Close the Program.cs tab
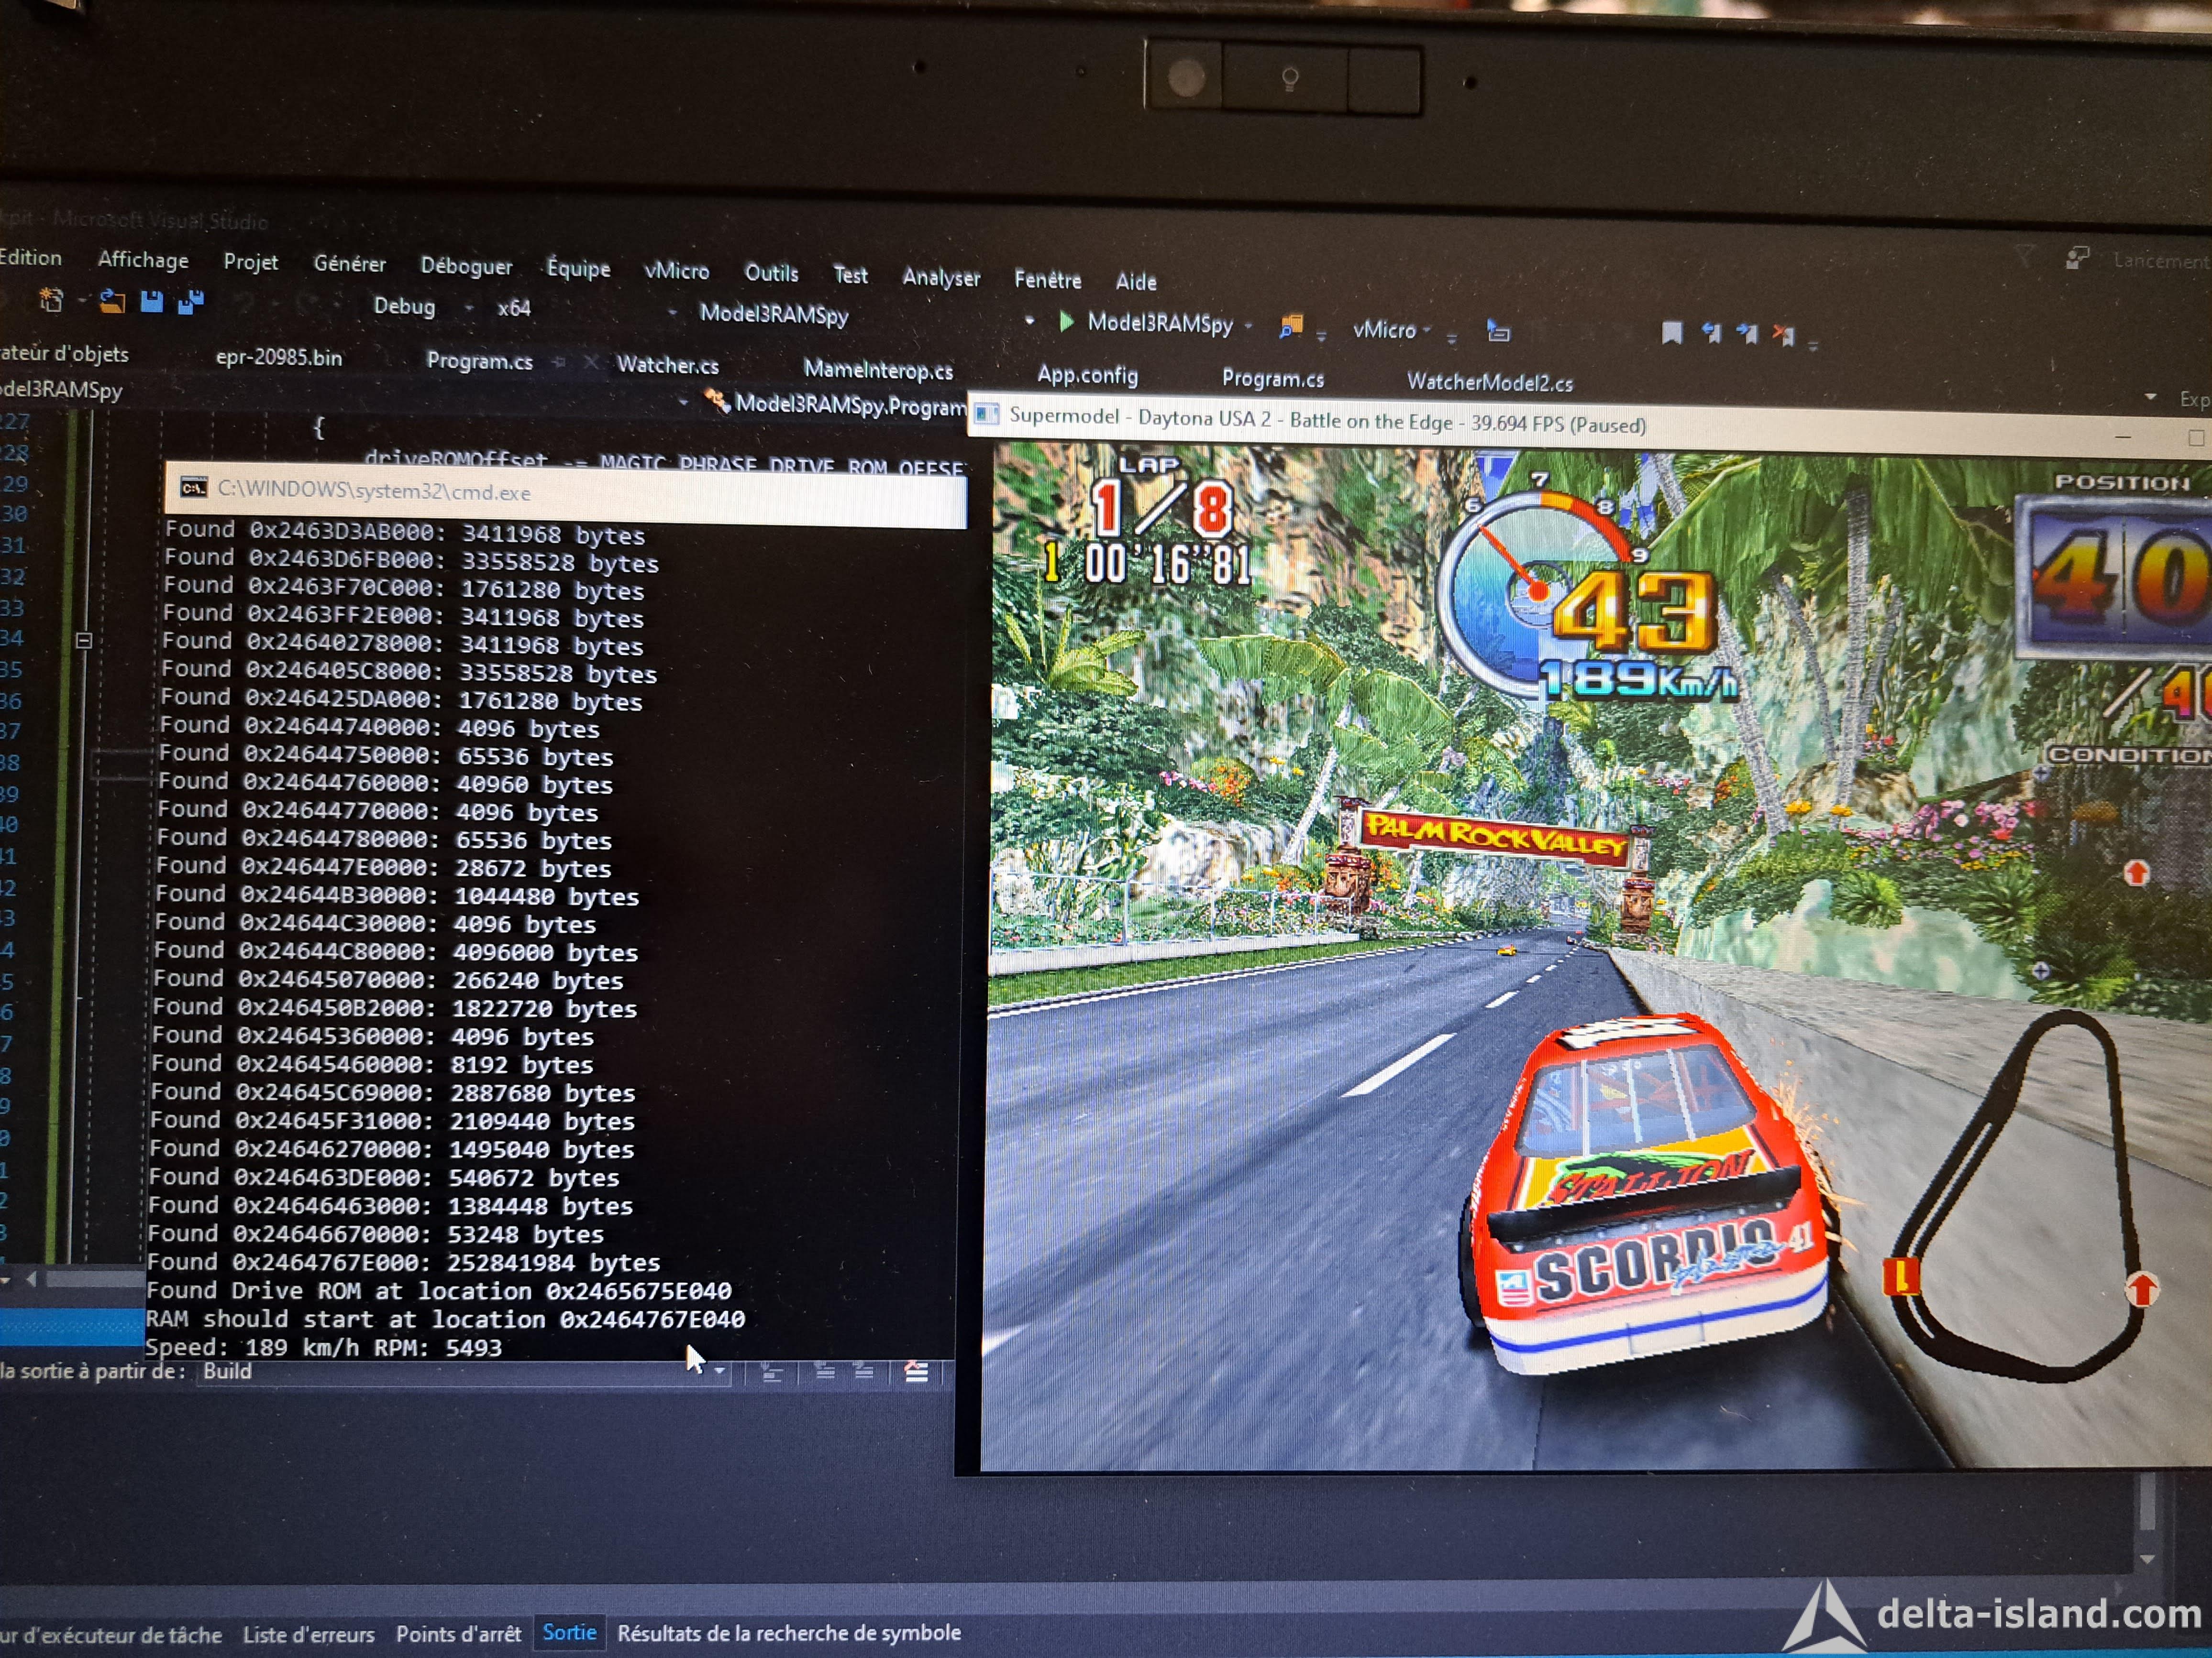 pos(591,363)
